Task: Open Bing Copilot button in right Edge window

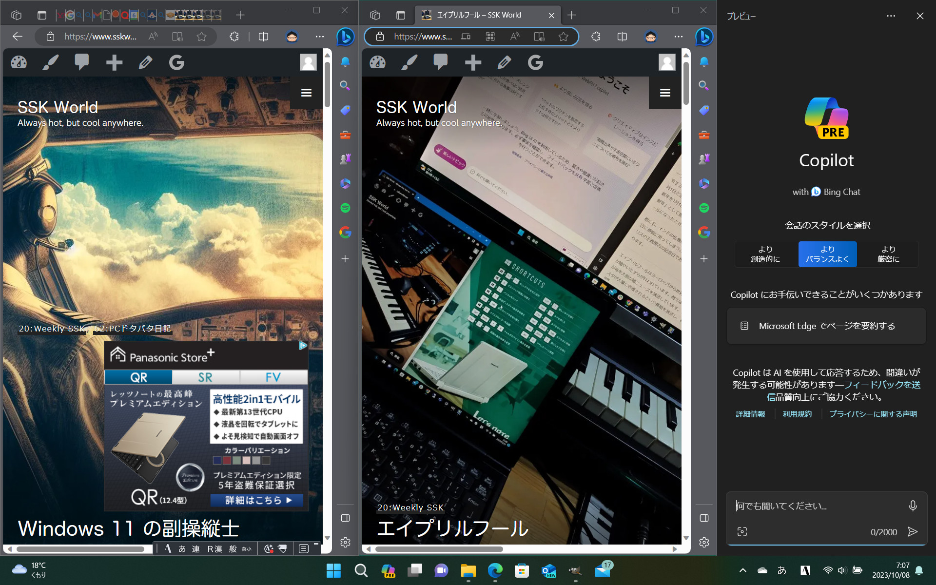Action: [704, 37]
